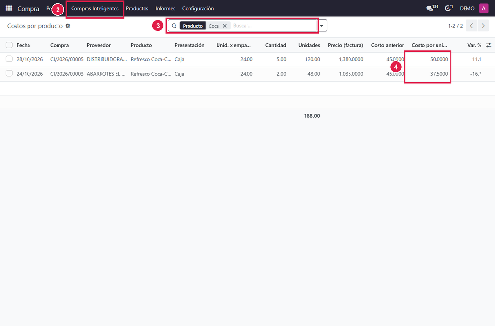
Task: Sort by the Unidades column header
Action: click(309, 45)
